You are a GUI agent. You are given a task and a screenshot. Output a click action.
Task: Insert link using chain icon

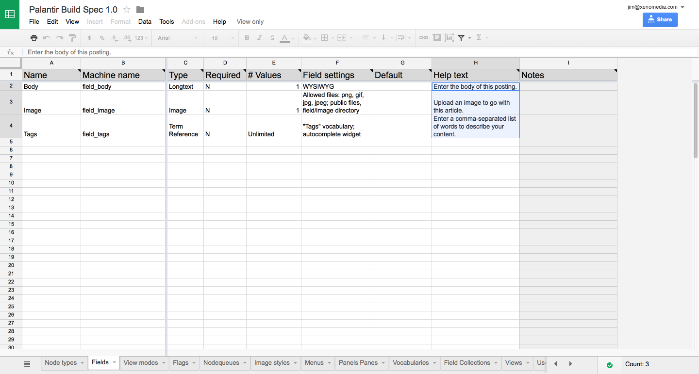point(424,38)
